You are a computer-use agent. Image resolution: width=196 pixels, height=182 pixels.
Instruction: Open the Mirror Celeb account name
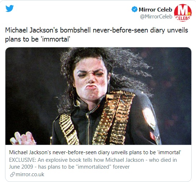[x=156, y=9]
